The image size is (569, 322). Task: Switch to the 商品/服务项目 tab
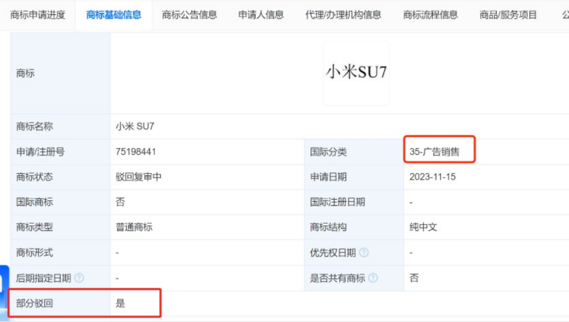coord(508,15)
